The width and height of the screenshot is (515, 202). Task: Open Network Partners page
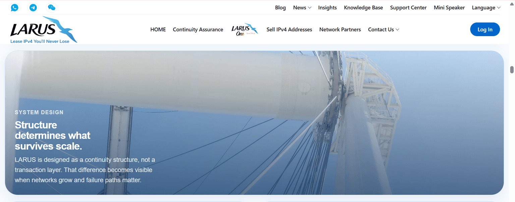point(340,29)
